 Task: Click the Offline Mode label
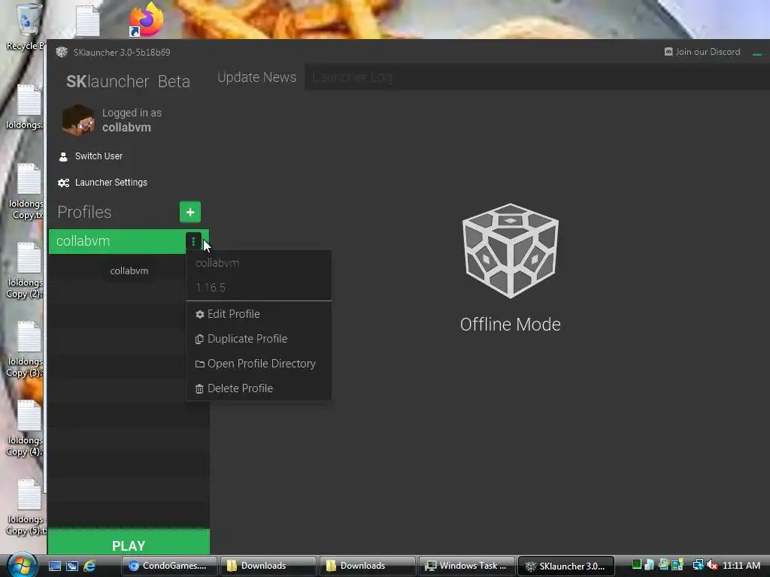[x=511, y=325]
